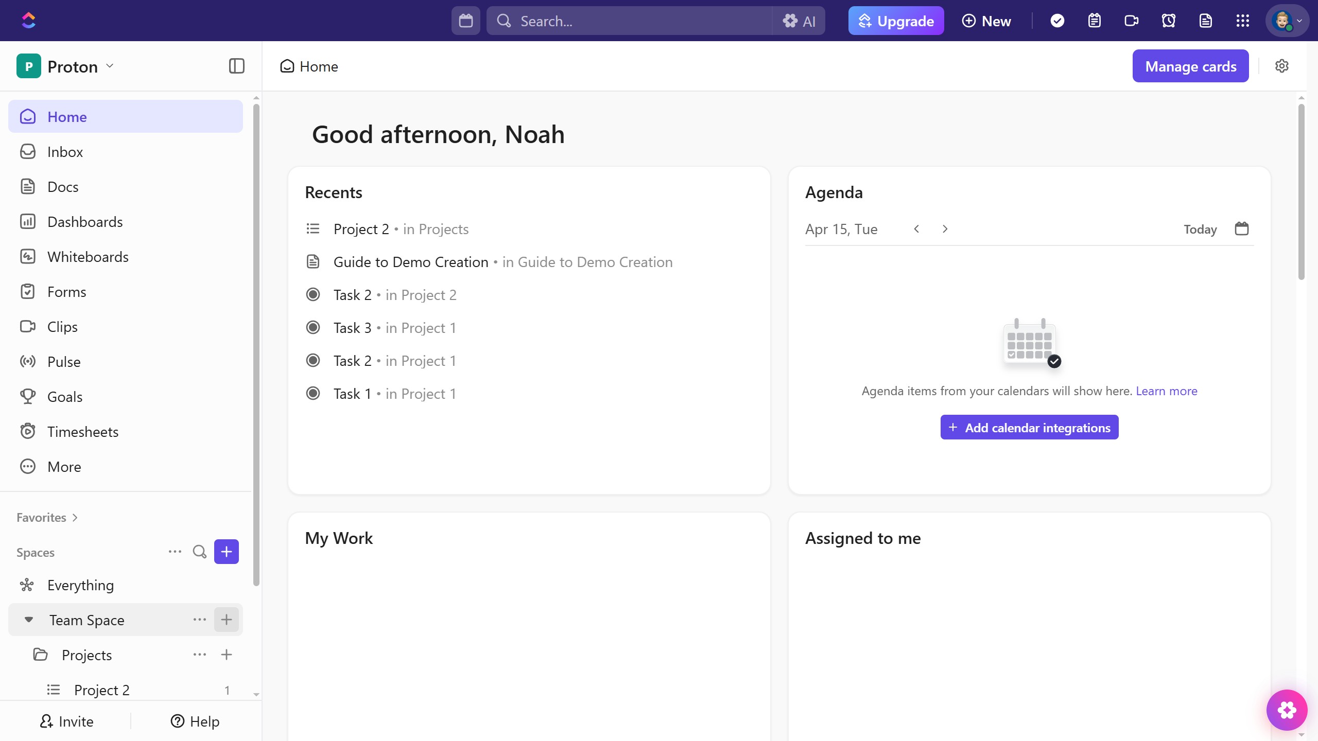The image size is (1318, 741).
Task: Collapse the Team Space tree arrow
Action: point(29,620)
